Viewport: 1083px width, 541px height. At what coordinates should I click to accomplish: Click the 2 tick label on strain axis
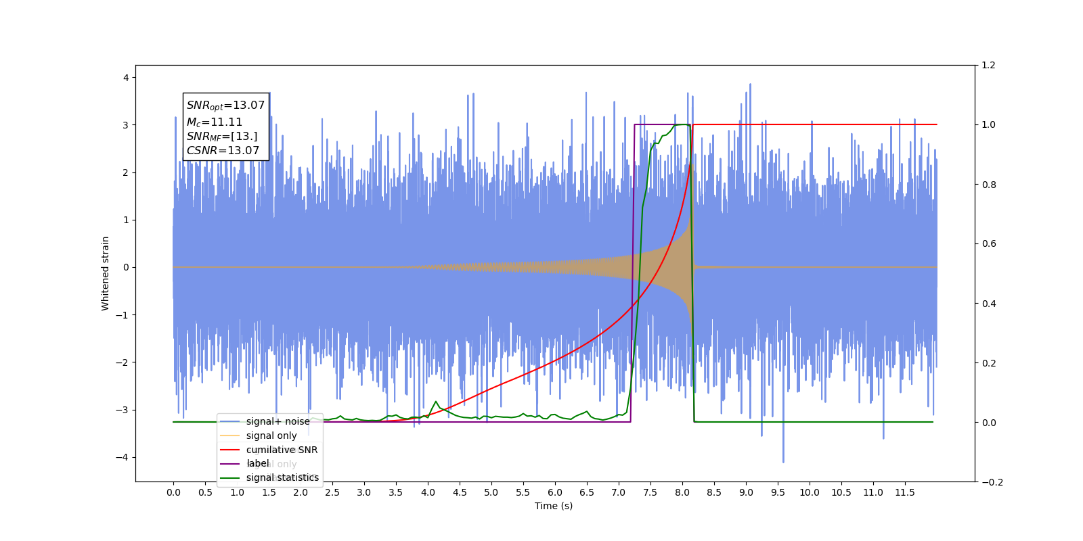pos(126,172)
